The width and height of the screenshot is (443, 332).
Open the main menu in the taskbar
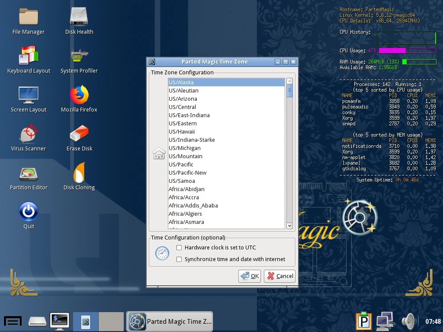coord(13,321)
